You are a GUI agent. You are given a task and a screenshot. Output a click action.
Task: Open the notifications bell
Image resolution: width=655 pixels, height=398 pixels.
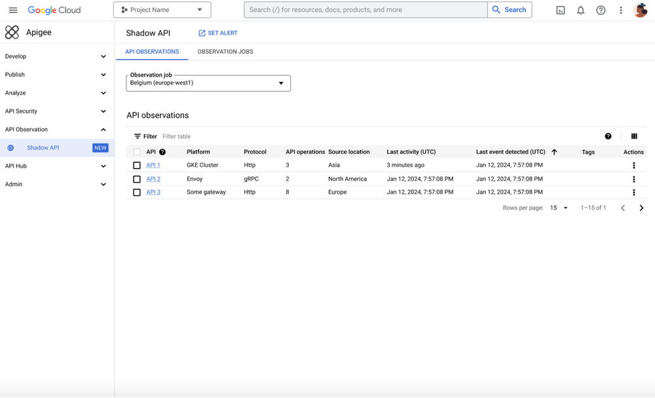(580, 10)
